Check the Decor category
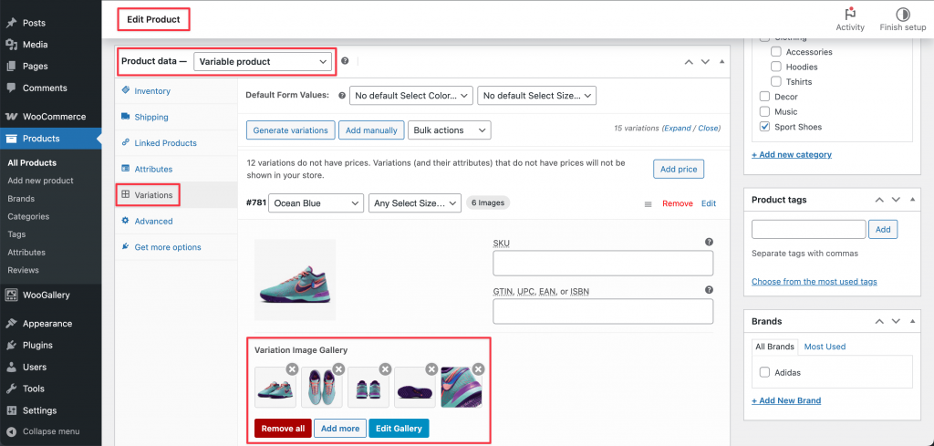 pyautogui.click(x=765, y=97)
